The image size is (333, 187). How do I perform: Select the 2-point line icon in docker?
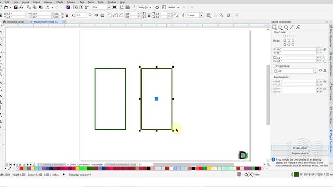[292, 28]
